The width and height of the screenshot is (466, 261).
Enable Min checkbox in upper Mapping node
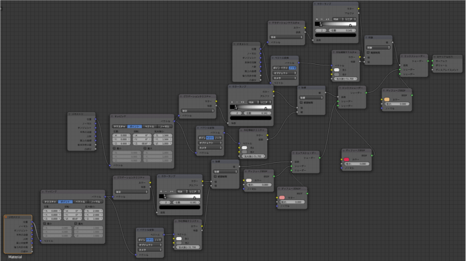114,148
